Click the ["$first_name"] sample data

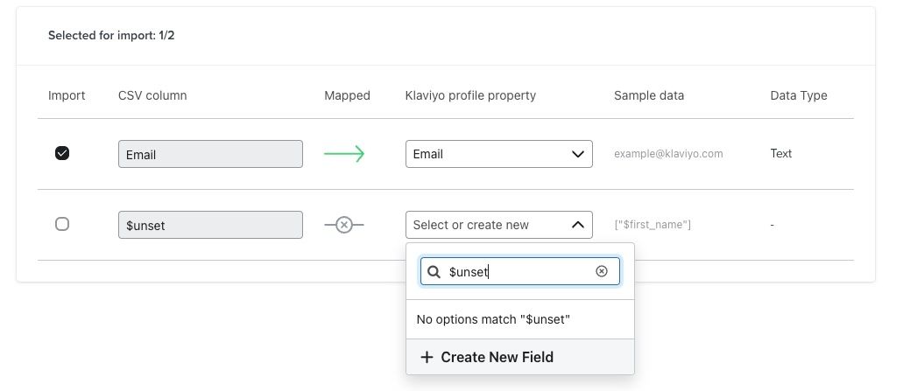653,224
